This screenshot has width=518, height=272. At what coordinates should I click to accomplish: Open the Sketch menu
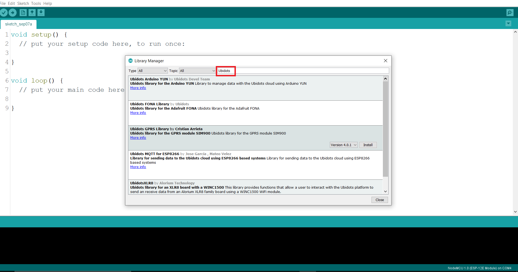click(23, 4)
